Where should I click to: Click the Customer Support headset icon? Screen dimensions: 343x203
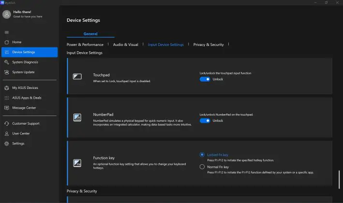(x=7, y=123)
